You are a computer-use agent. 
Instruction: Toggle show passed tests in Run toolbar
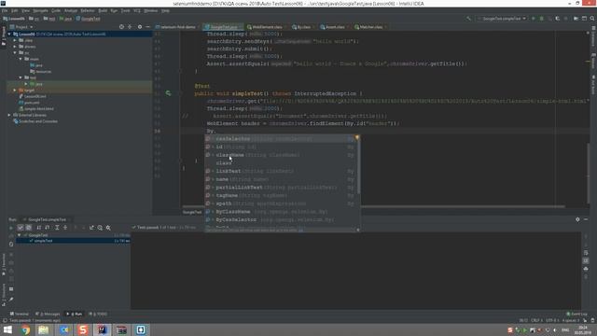pos(21,228)
